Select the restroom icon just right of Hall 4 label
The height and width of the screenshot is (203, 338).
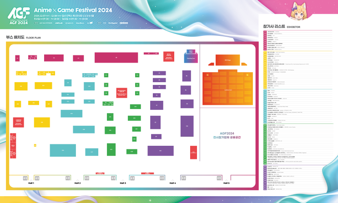click(183, 178)
